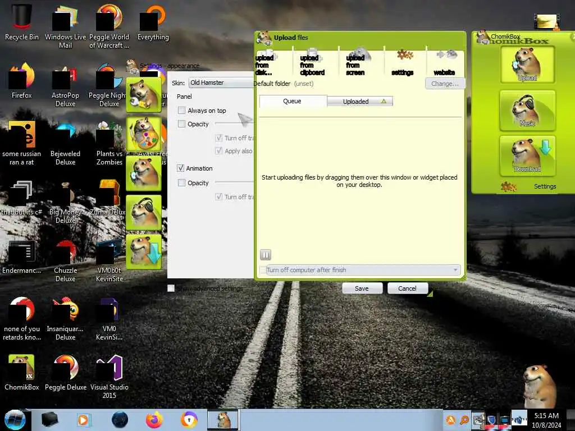This screenshot has height=431, width=575.
Task: Select paint palette hamster appearance category
Action: pos(144,134)
